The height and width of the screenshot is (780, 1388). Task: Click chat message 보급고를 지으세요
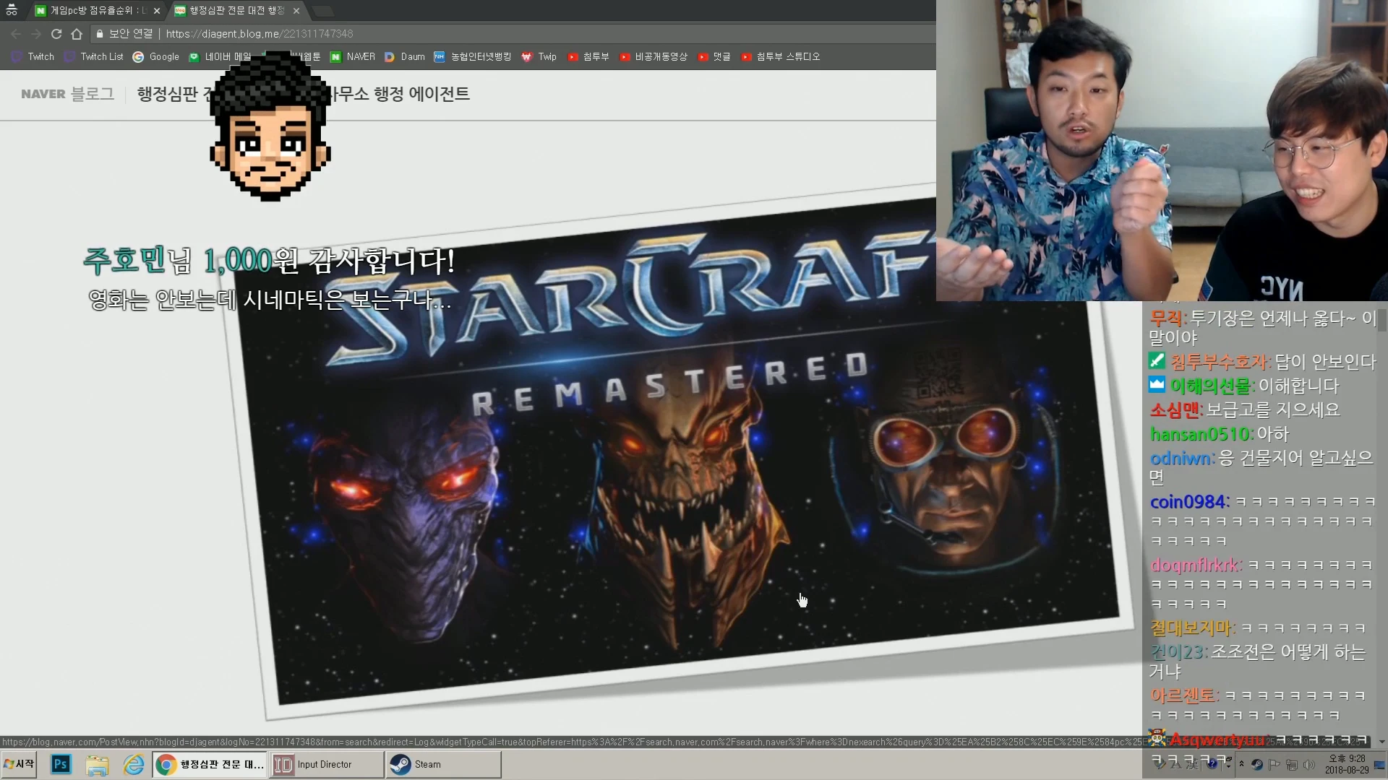click(1273, 410)
